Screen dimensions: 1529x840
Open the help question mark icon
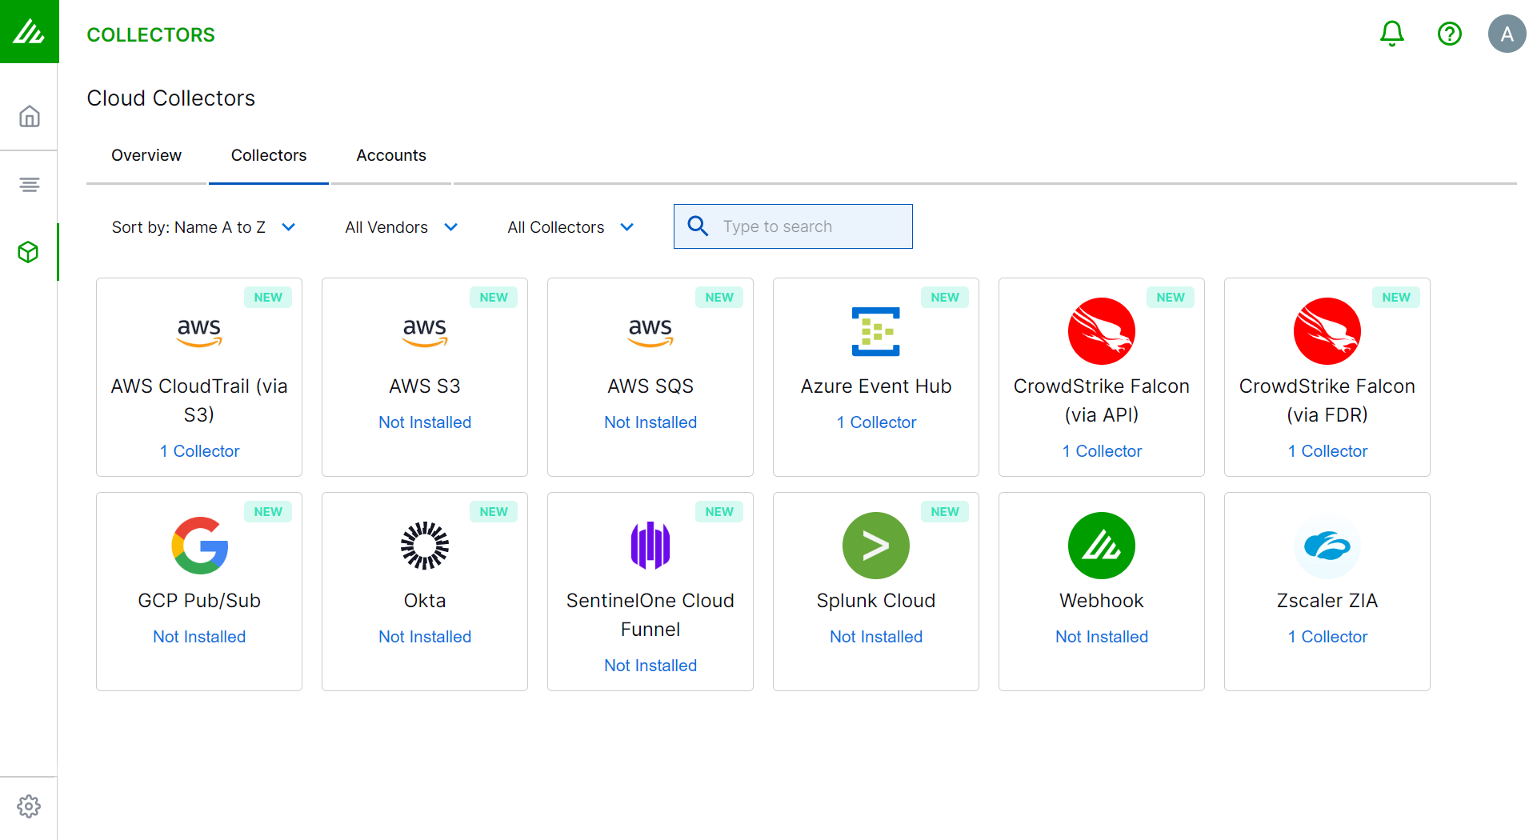pos(1449,34)
